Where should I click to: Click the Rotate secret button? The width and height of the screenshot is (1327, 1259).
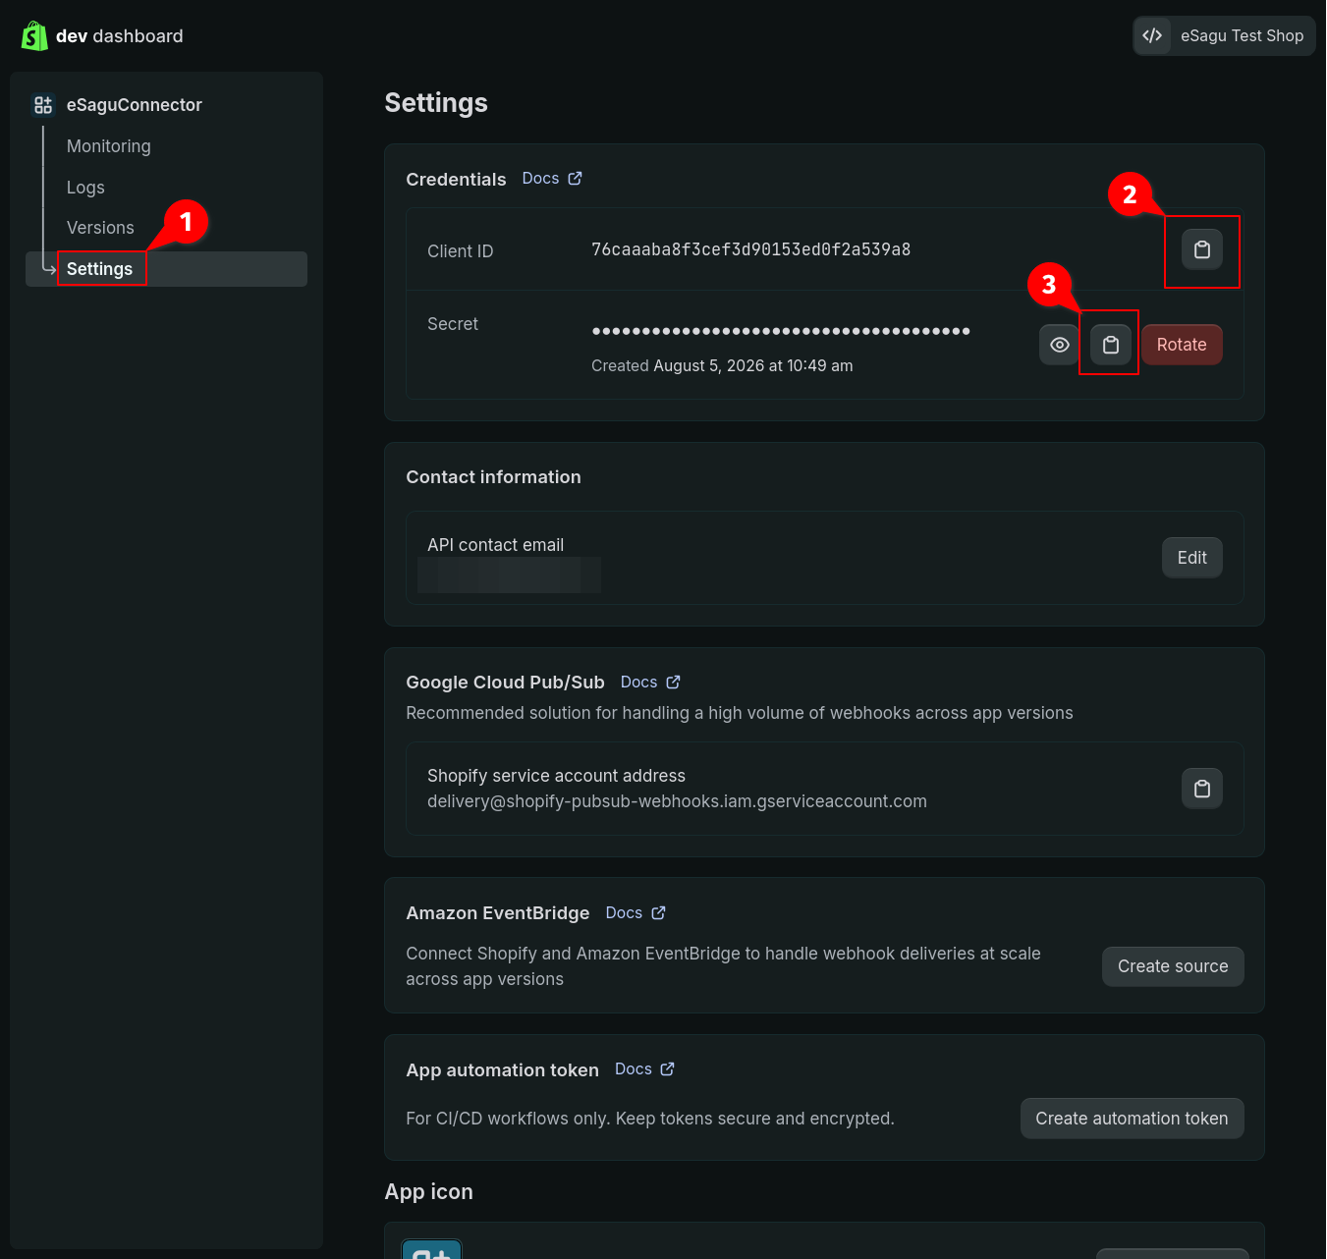(x=1182, y=345)
